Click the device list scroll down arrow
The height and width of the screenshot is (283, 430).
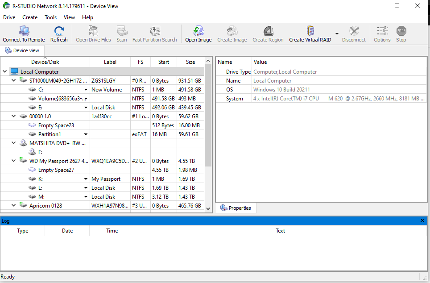[208, 209]
